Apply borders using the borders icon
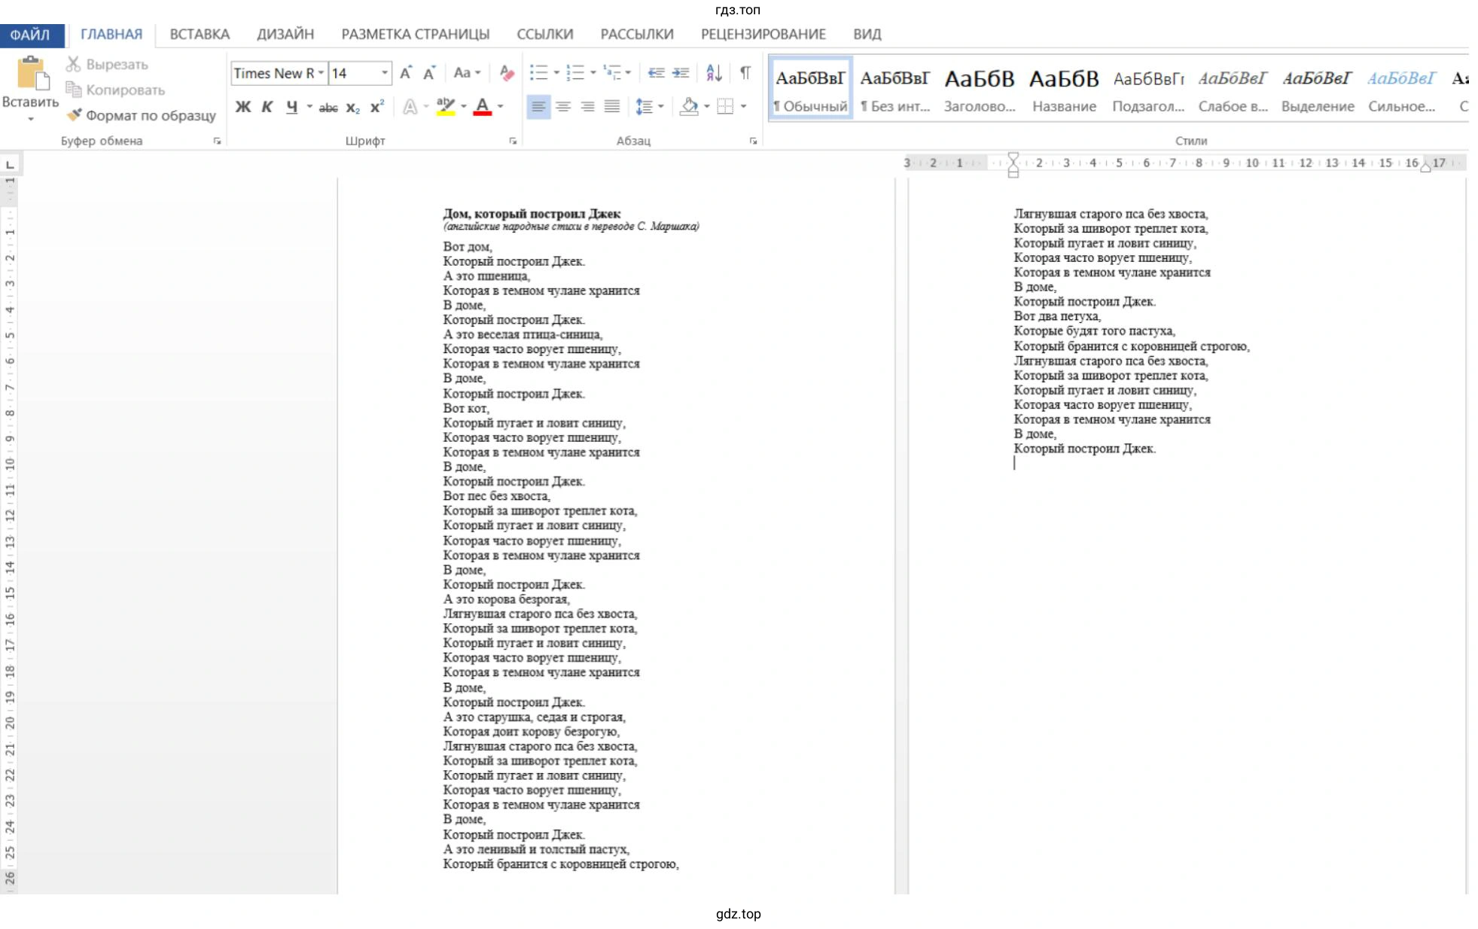The image size is (1478, 929). [x=725, y=107]
